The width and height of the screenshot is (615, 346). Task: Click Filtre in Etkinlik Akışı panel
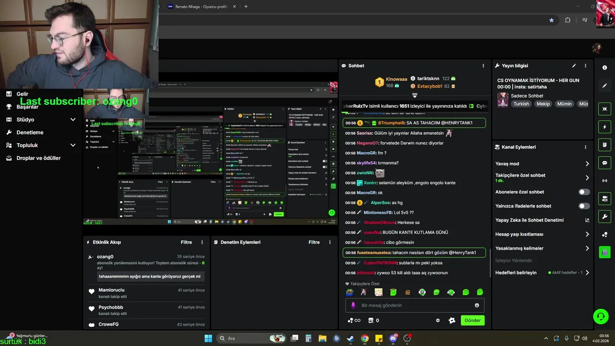186,242
